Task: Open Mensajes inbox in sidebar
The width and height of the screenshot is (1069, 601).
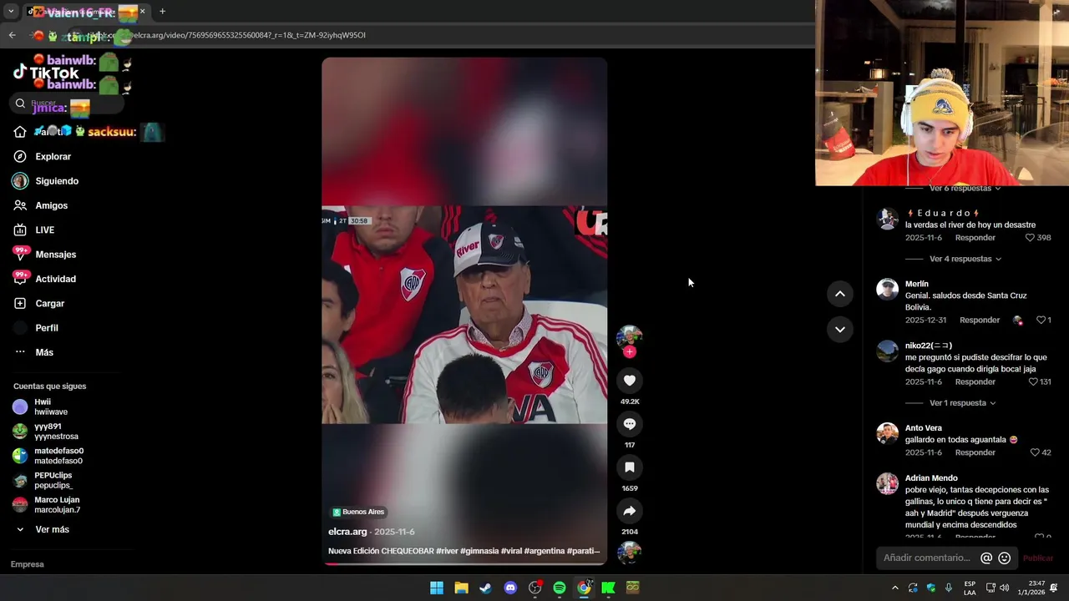Action: pos(55,255)
